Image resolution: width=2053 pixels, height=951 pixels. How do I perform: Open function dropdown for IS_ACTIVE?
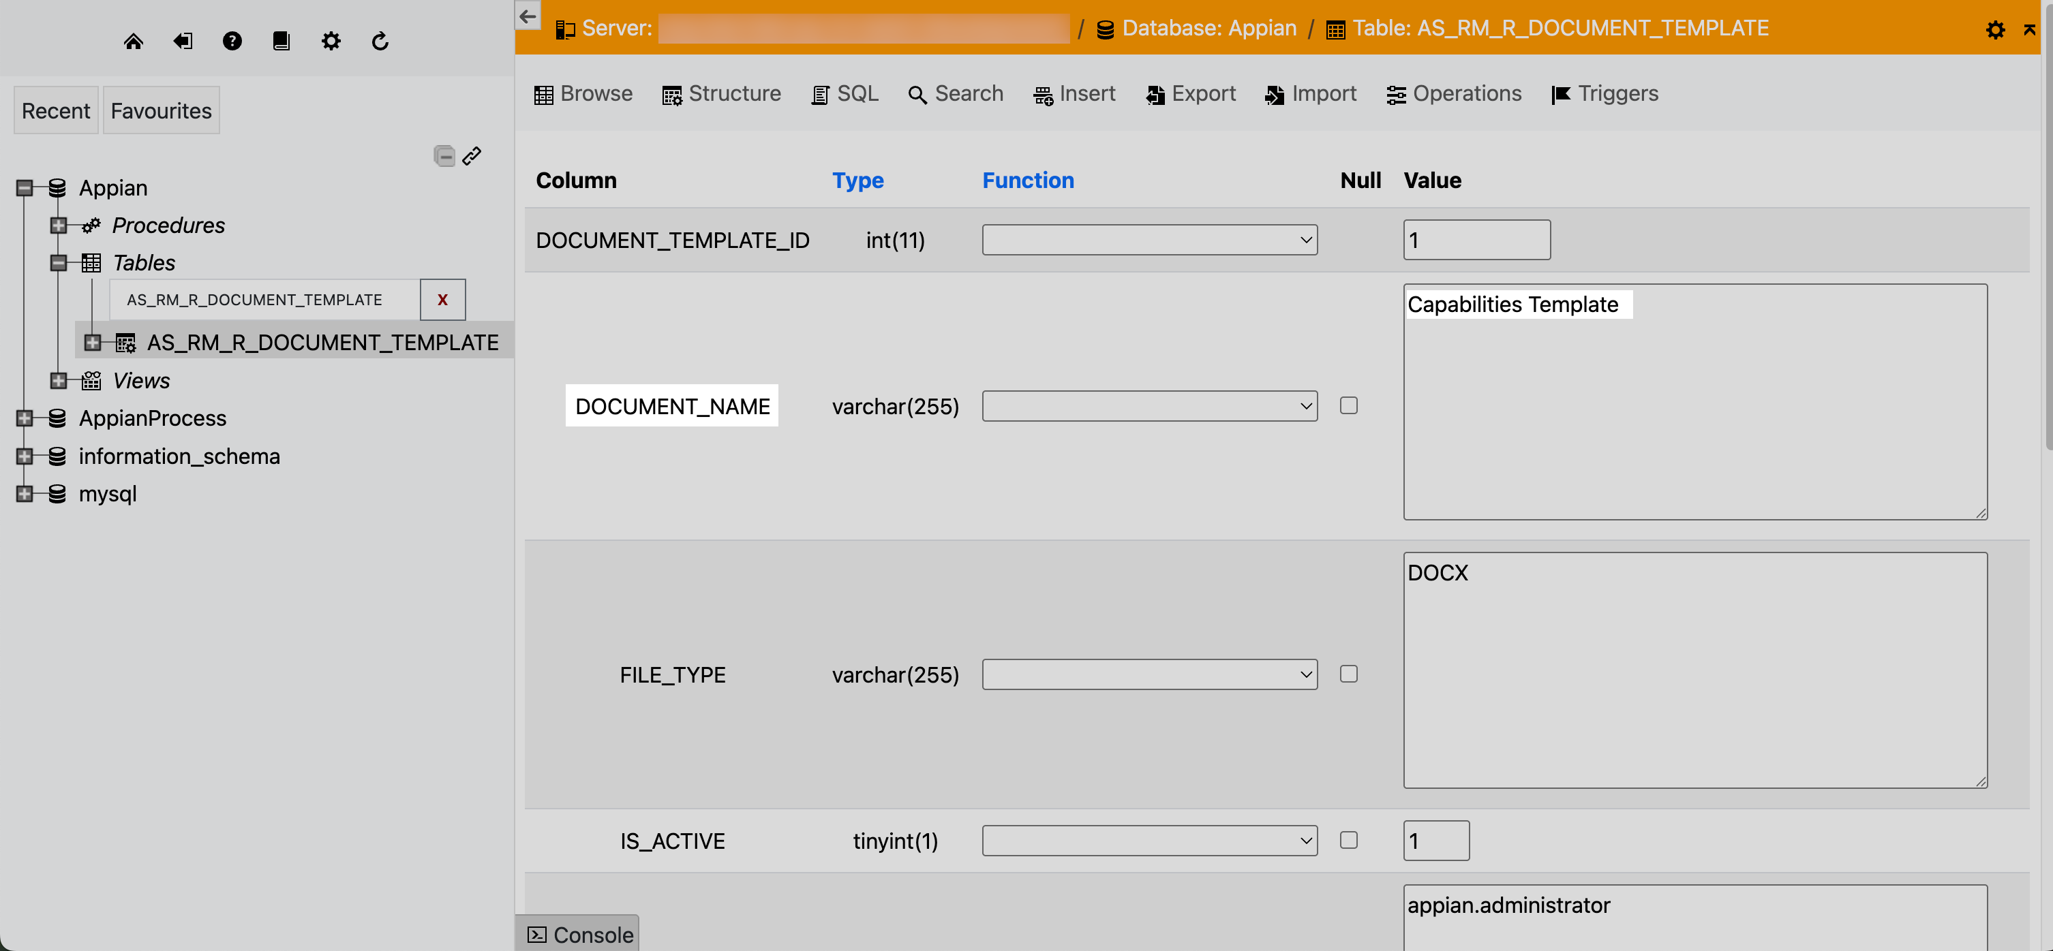click(1149, 841)
